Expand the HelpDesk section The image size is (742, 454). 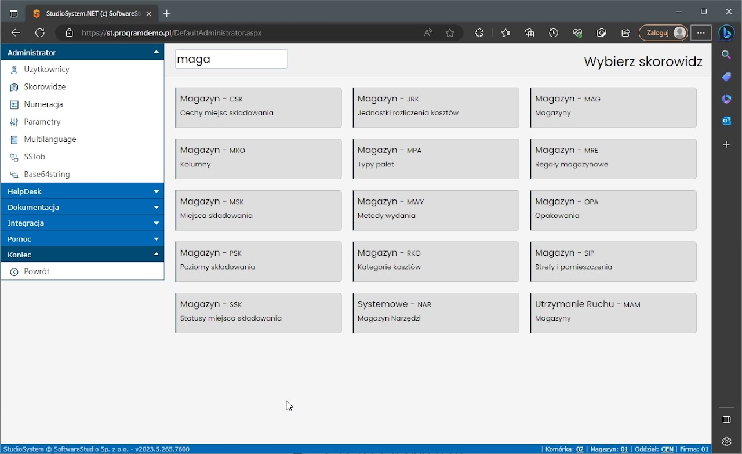click(x=156, y=191)
